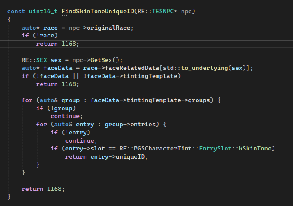Click the 'const' keyword at function start
Screen dimensions: 293x206
coord(16,11)
